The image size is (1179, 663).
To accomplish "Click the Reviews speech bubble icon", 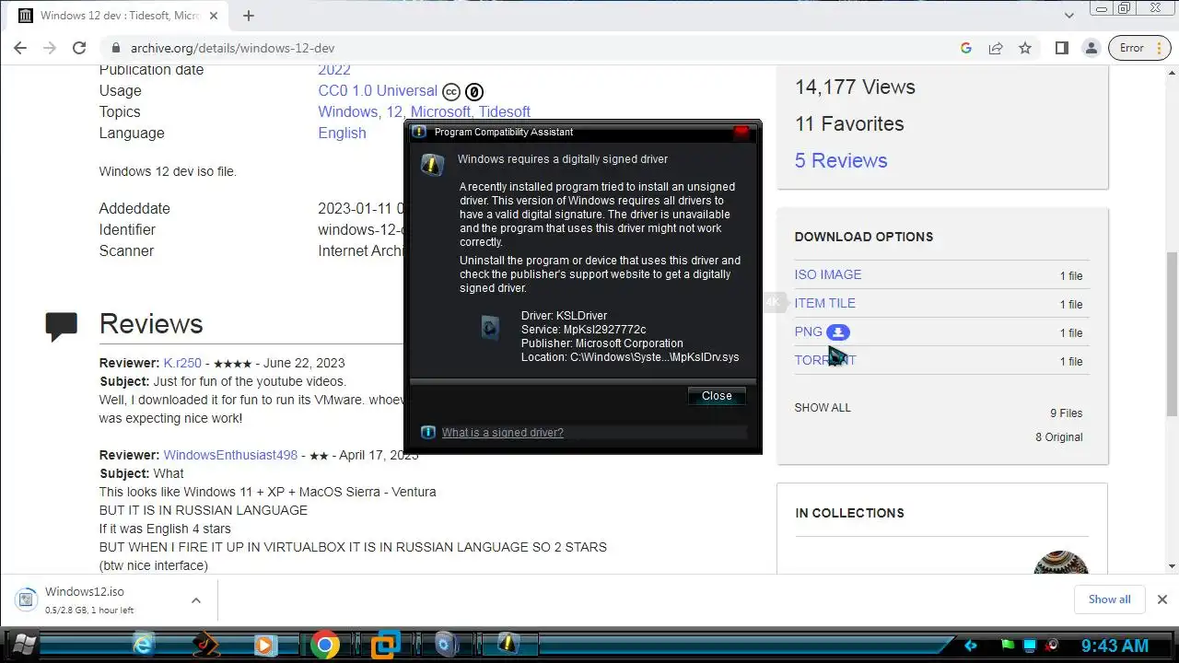I will (x=62, y=326).
